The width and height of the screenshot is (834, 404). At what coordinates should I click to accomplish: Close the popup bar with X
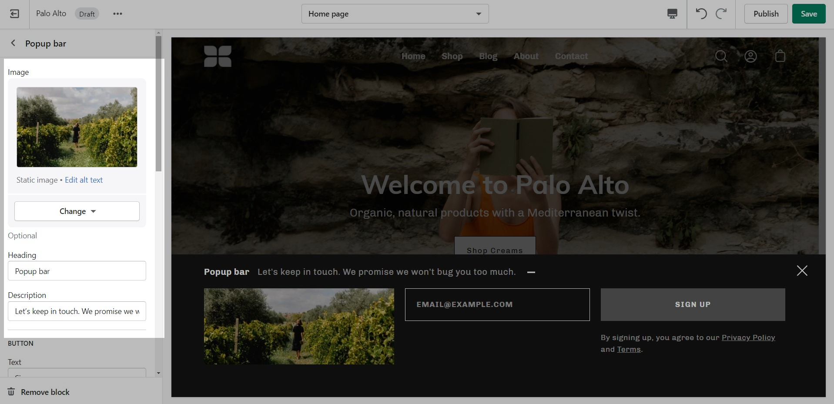(x=802, y=270)
